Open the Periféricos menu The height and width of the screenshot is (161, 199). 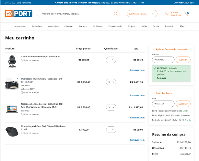point(98,26)
